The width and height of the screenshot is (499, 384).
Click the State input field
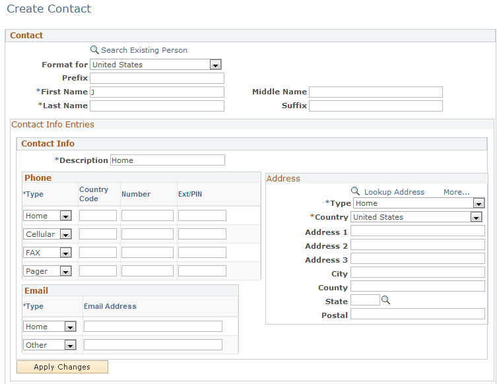click(366, 300)
